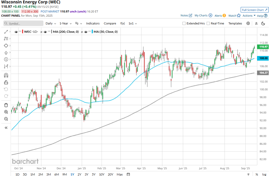Open the Full Screen Chart
This screenshot has width=269, height=176.
point(254,10)
